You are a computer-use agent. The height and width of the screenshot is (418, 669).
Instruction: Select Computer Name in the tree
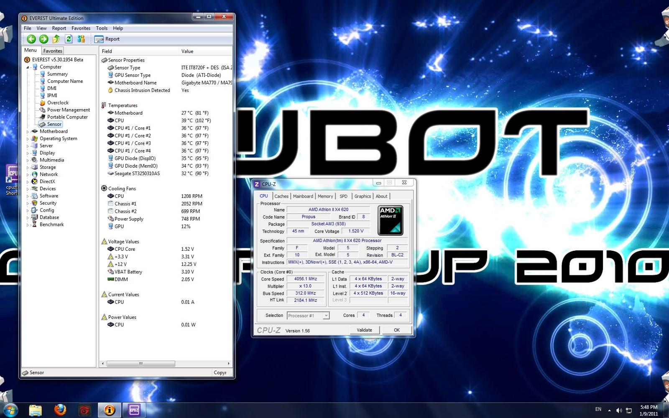coord(65,81)
